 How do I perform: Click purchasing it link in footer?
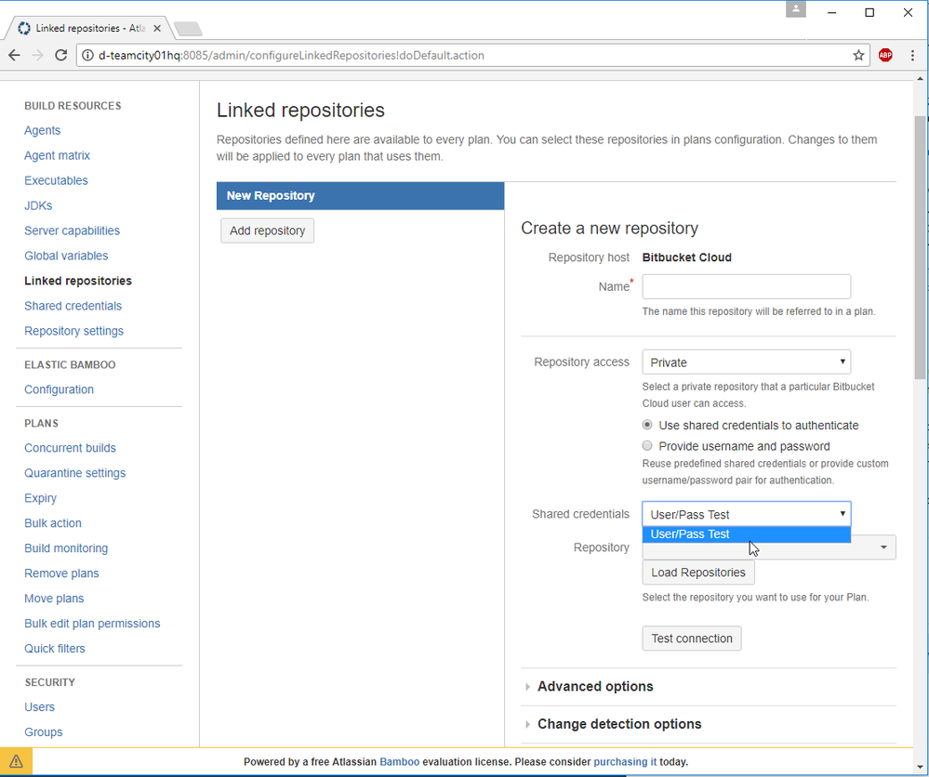(625, 761)
